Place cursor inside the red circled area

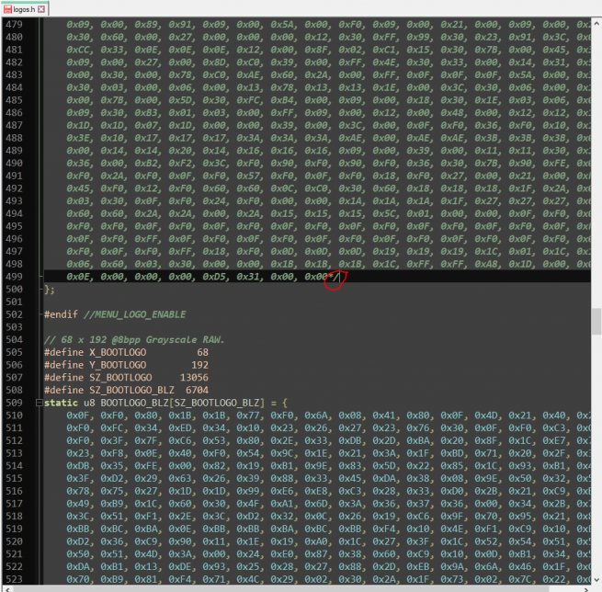335,278
